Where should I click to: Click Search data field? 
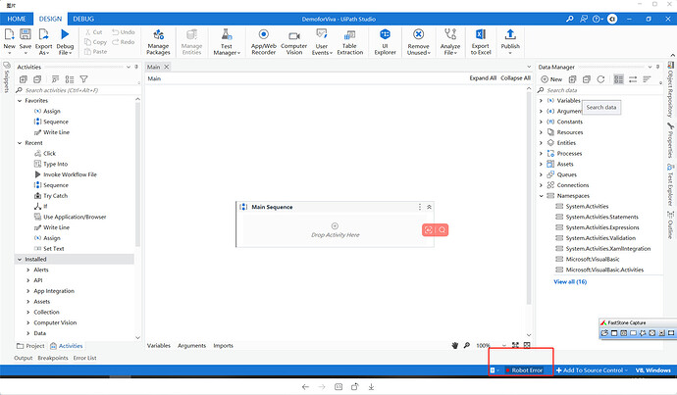[x=600, y=90]
